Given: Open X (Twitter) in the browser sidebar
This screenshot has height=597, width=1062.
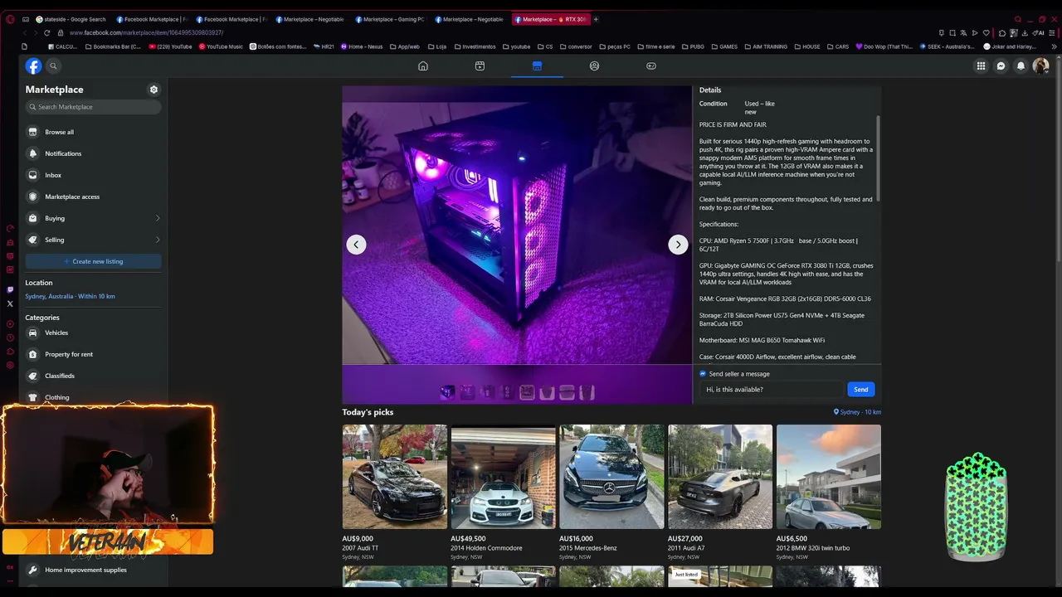Looking at the screenshot, I should pyautogui.click(x=10, y=303).
